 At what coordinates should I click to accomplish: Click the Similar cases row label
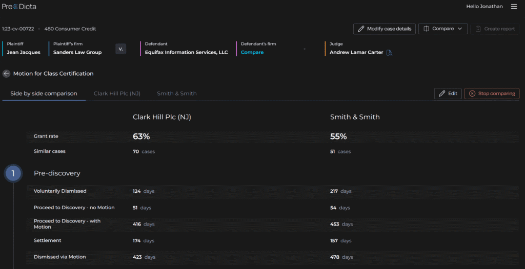50,151
